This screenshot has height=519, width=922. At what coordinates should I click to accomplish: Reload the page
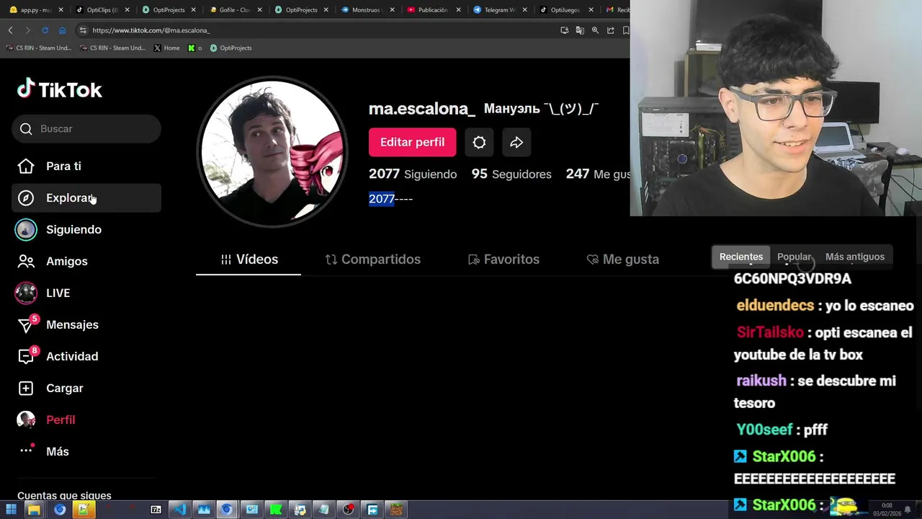pyautogui.click(x=45, y=30)
